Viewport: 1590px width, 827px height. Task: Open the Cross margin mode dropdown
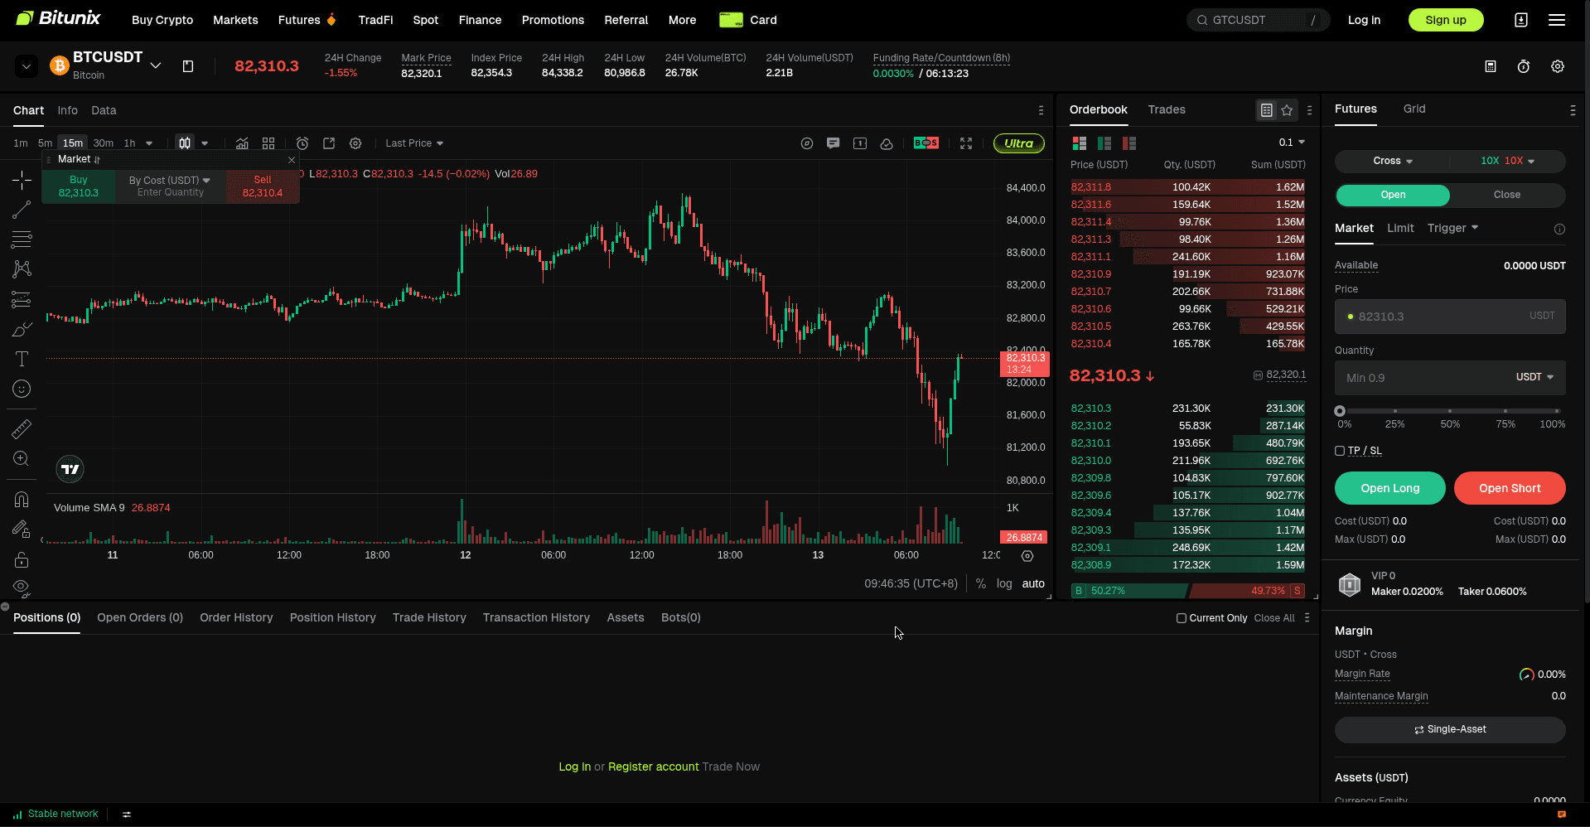coord(1392,161)
